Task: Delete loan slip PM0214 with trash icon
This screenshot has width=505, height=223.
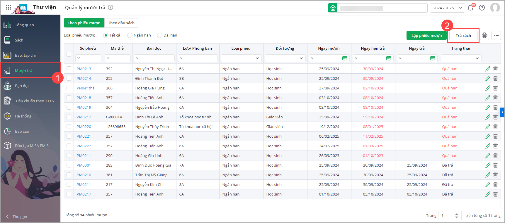Action: tap(495, 79)
